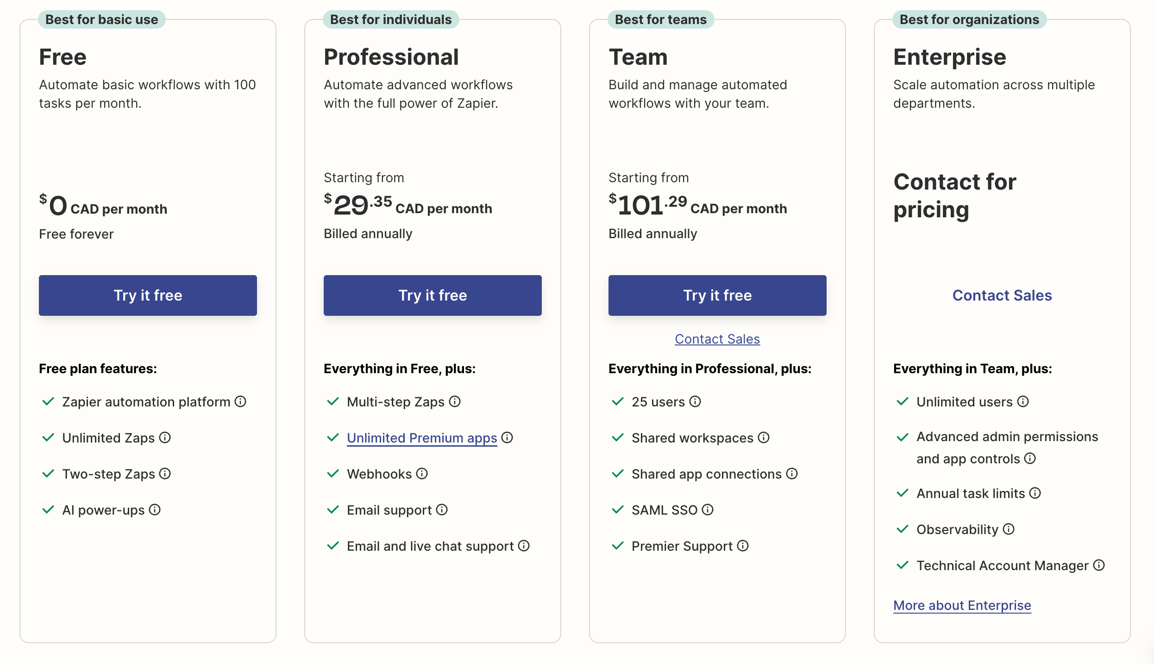The image size is (1154, 664).
Task: Show info for Shared workspaces
Action: [764, 437]
